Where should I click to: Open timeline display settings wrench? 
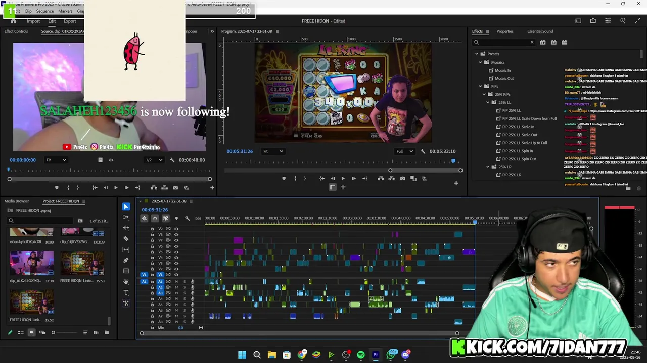(x=187, y=218)
